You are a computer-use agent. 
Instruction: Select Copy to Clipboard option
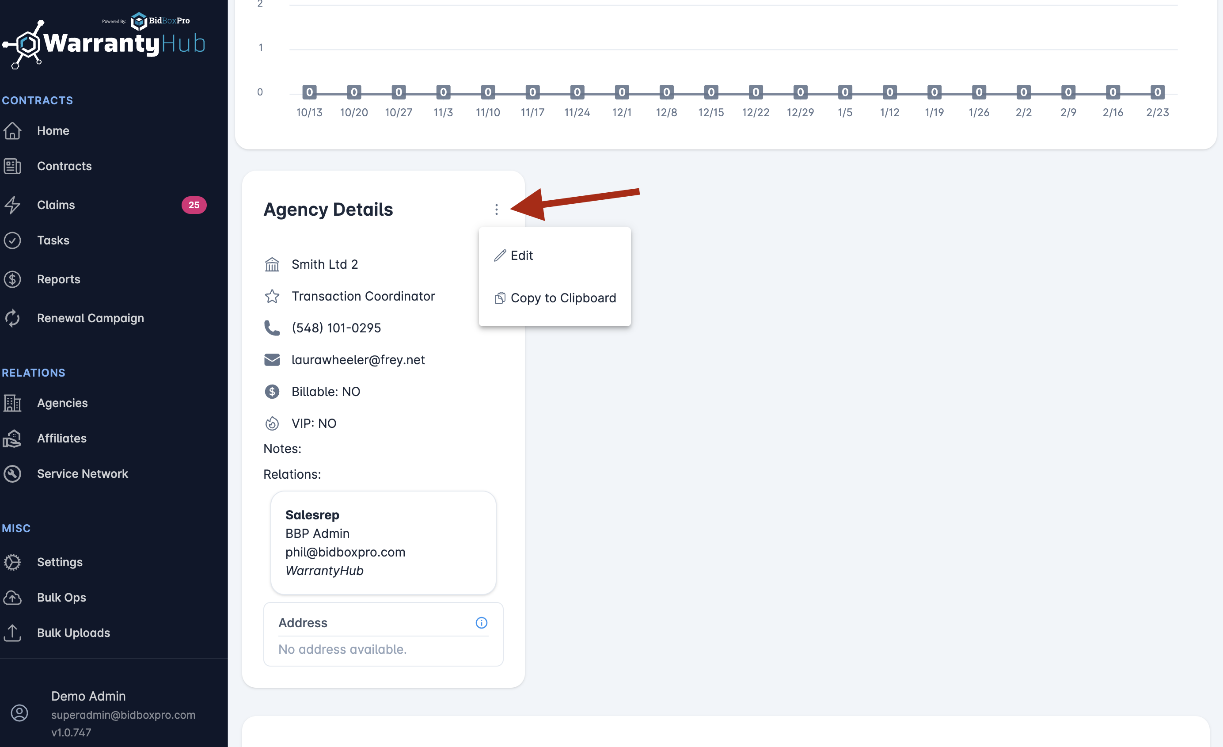[x=562, y=298]
